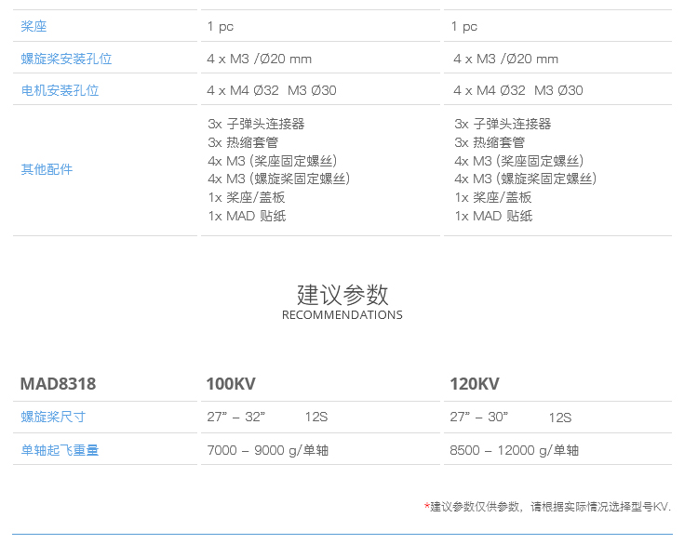Click the 120KV column header

point(475,384)
